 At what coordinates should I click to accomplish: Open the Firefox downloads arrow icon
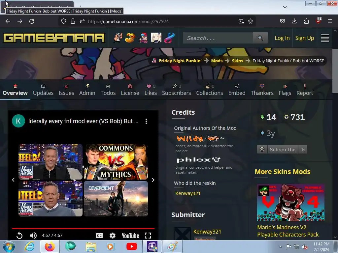click(294, 21)
